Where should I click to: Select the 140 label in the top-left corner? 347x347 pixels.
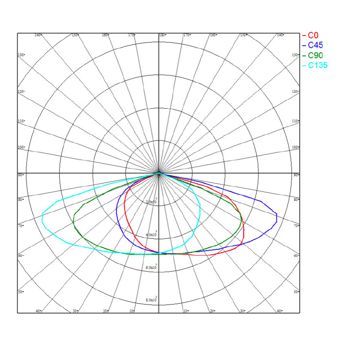(38, 35)
